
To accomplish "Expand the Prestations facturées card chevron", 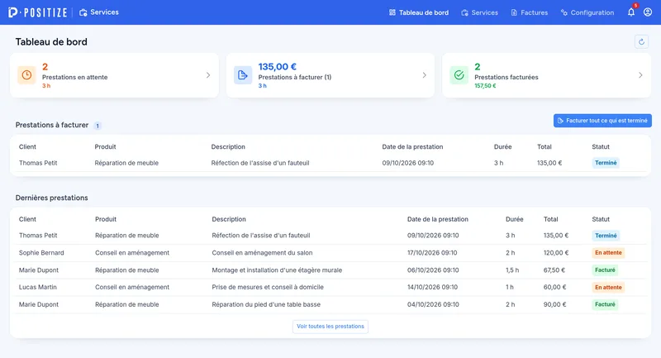I will tap(640, 75).
